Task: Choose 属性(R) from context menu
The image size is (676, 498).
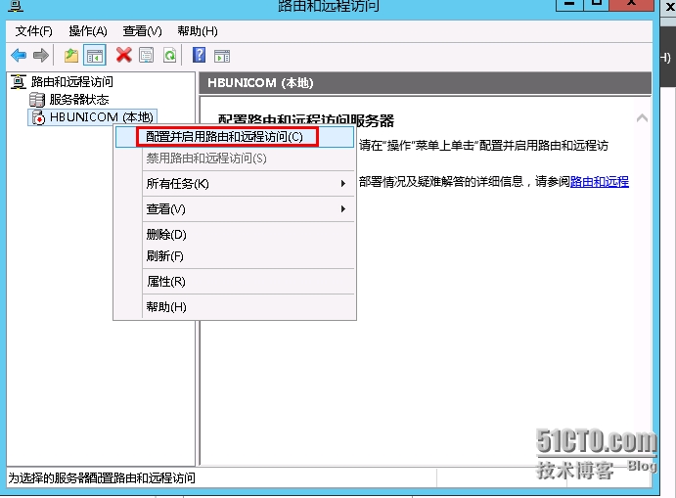Action: 235,282
